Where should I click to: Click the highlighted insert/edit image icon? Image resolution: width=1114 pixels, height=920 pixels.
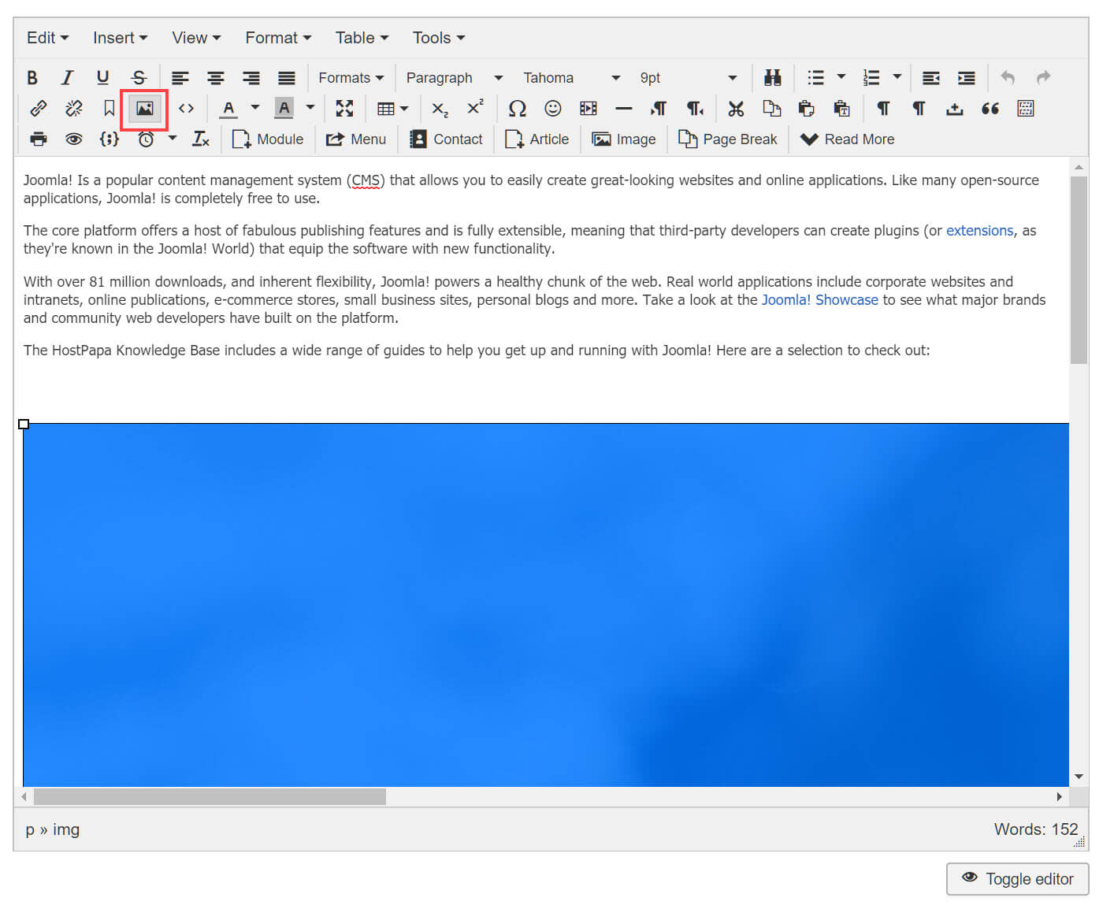(x=145, y=109)
